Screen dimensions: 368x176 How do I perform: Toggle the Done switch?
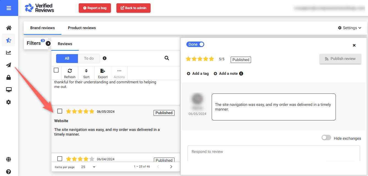coord(195,44)
